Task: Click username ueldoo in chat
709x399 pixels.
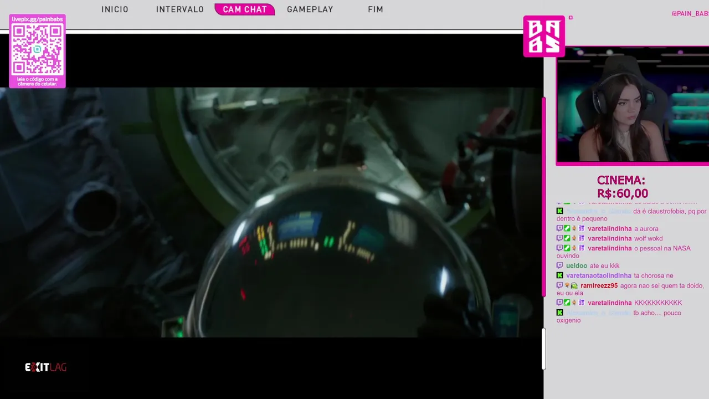Action: coord(577,265)
